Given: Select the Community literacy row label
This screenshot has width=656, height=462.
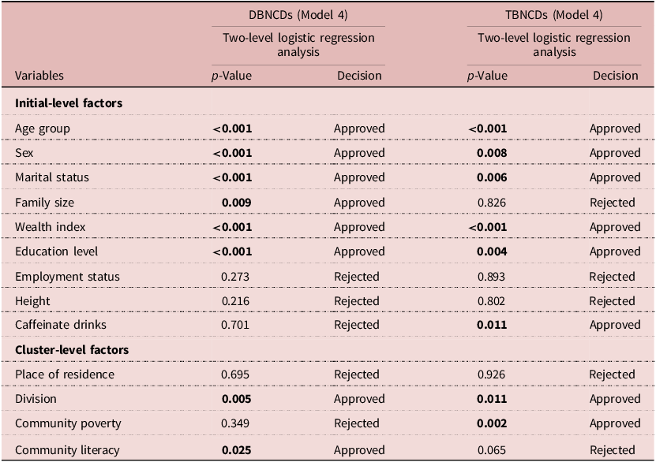Looking at the screenshot, I should pyautogui.click(x=68, y=450).
